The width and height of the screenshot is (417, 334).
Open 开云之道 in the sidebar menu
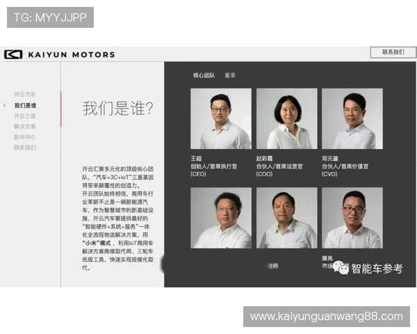25,116
